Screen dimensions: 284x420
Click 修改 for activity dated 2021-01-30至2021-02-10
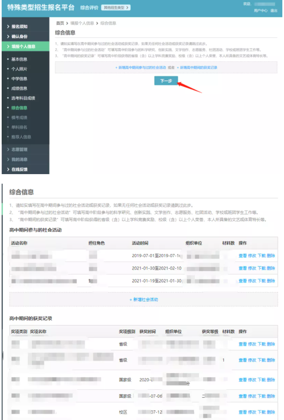tap(252, 268)
